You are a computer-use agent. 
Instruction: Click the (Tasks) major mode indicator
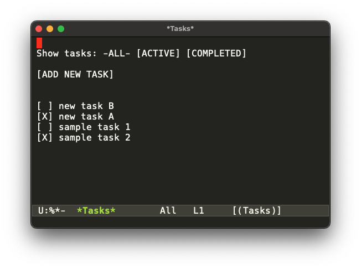point(257,211)
